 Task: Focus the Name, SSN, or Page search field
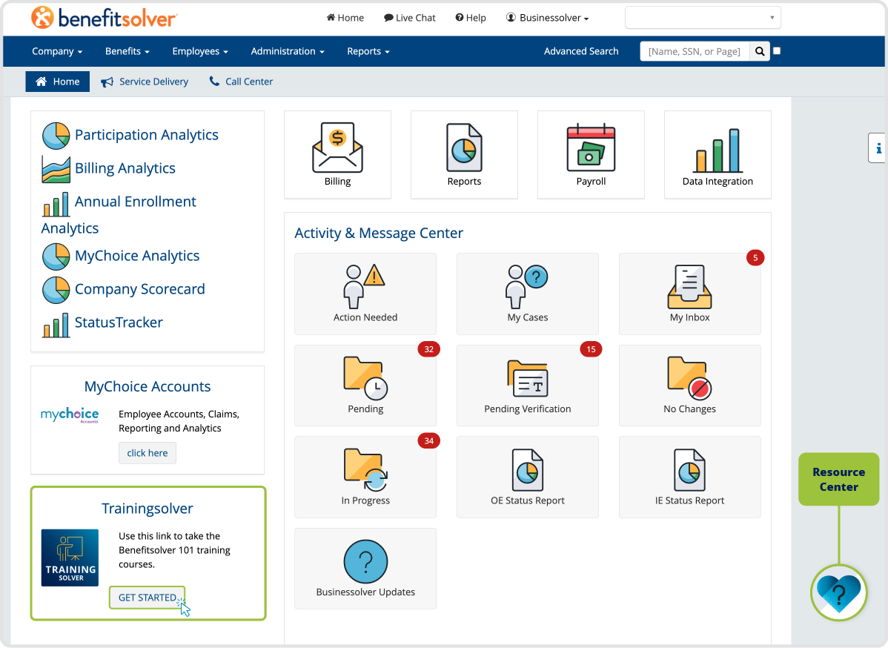pos(695,52)
